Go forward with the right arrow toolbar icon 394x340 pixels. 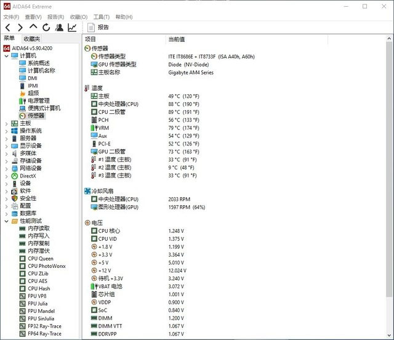(x=20, y=28)
